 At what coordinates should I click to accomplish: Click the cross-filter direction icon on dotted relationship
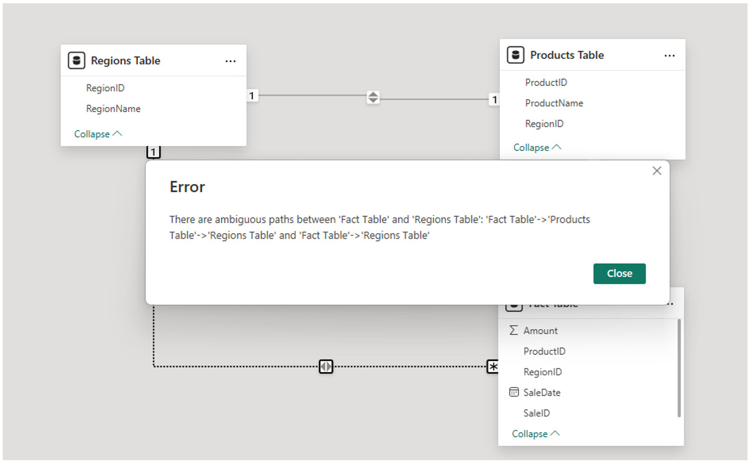click(x=326, y=366)
